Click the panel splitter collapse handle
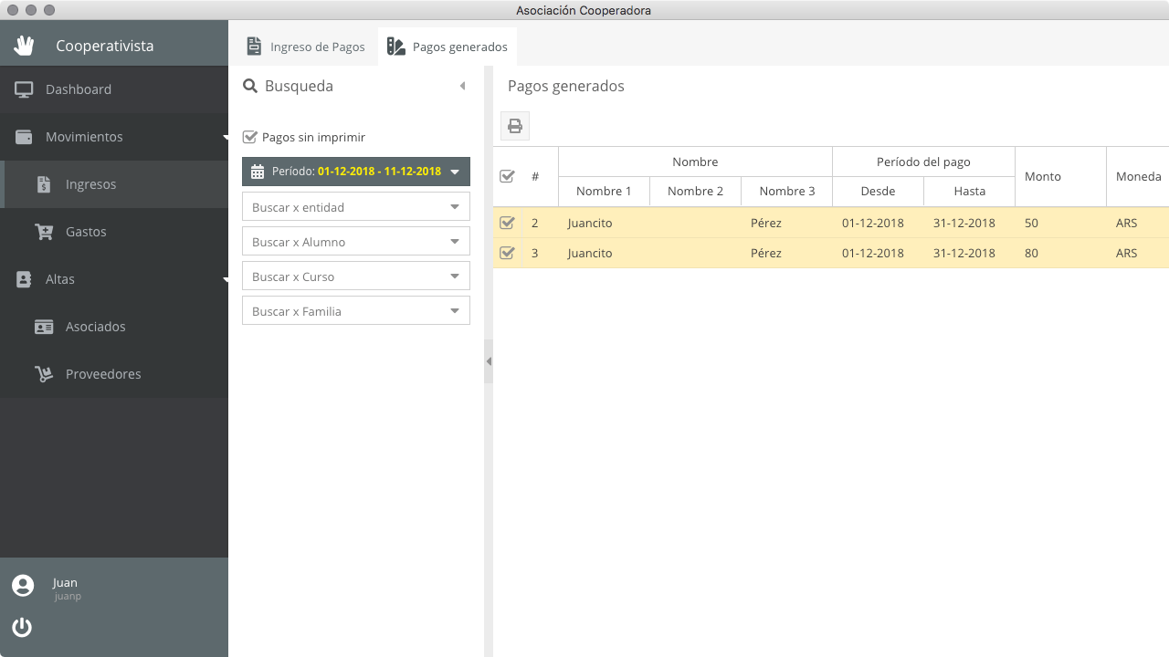Viewport: 1169px width, 657px height. [489, 361]
